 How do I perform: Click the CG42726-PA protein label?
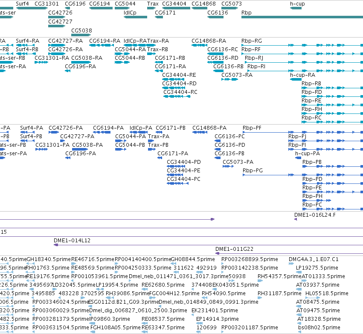pyautogui.click(x=66, y=128)
